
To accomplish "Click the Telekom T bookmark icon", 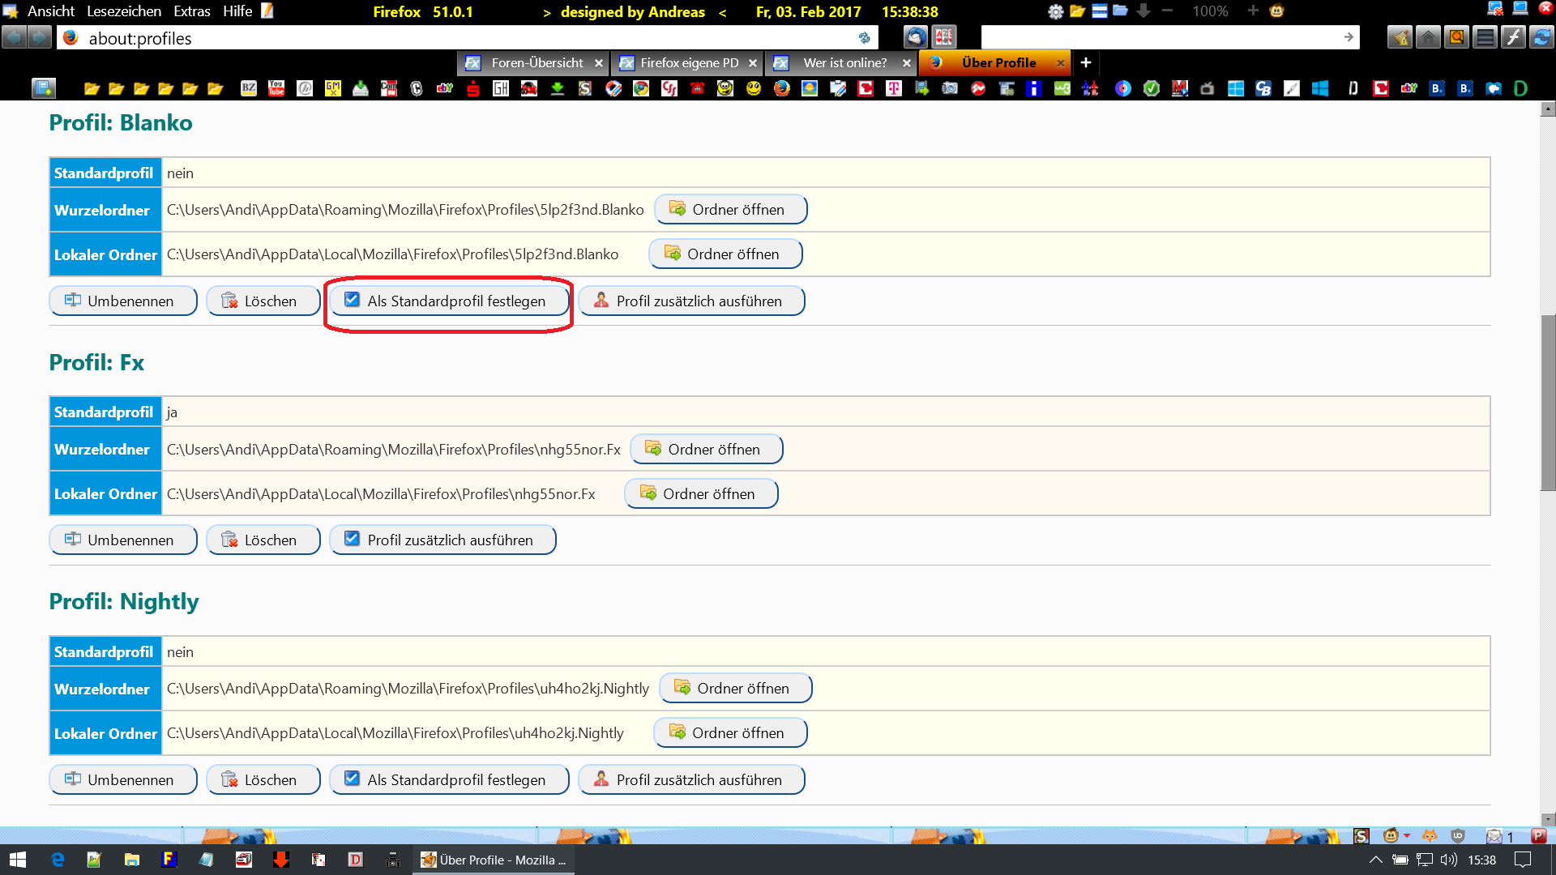I will (893, 88).
